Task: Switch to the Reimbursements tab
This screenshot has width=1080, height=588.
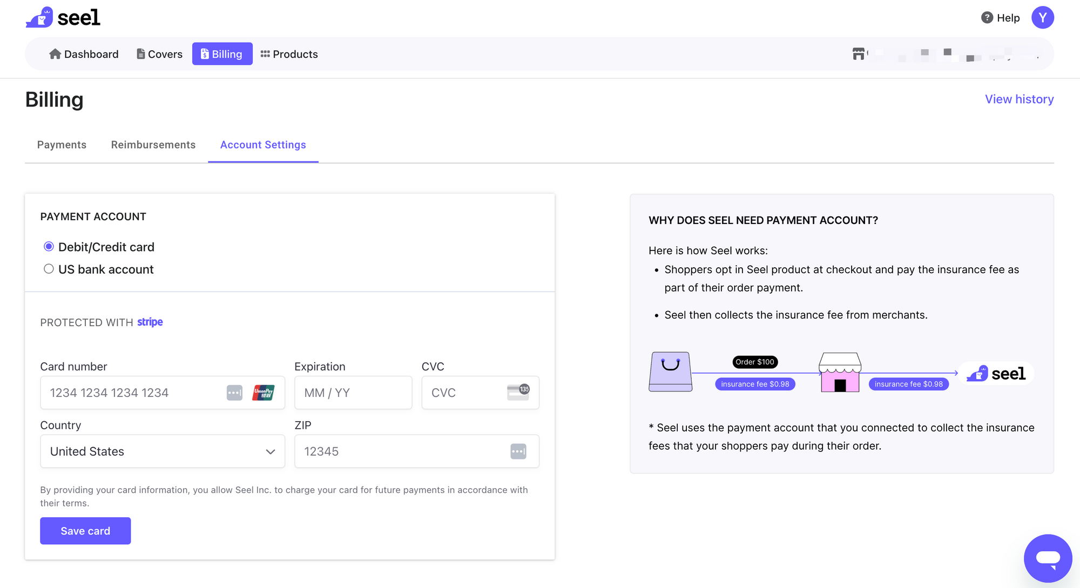Action: tap(153, 145)
